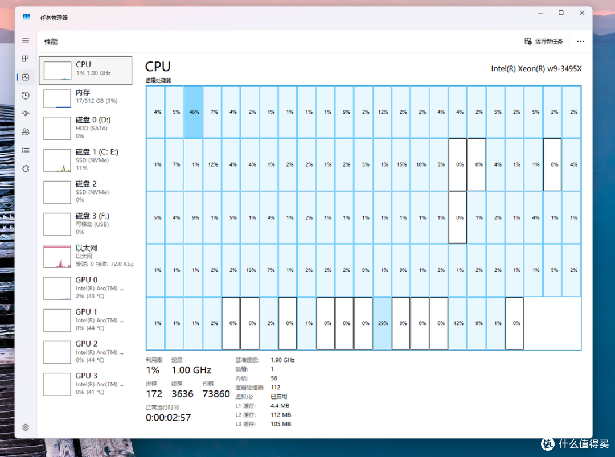Minimize the Task Manager window
Image resolution: width=615 pixels, height=457 pixels.
[x=540, y=13]
